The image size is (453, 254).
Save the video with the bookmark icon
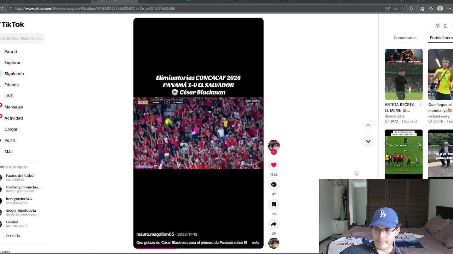(x=274, y=204)
